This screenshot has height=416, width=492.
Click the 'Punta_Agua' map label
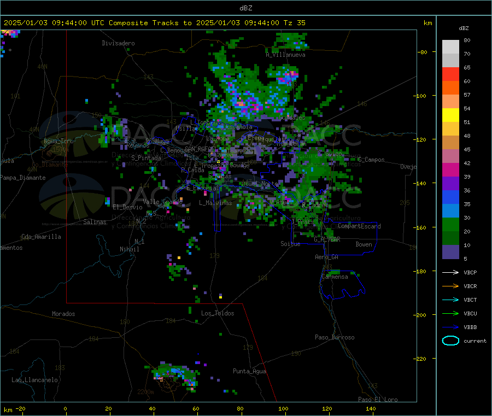tap(249, 372)
